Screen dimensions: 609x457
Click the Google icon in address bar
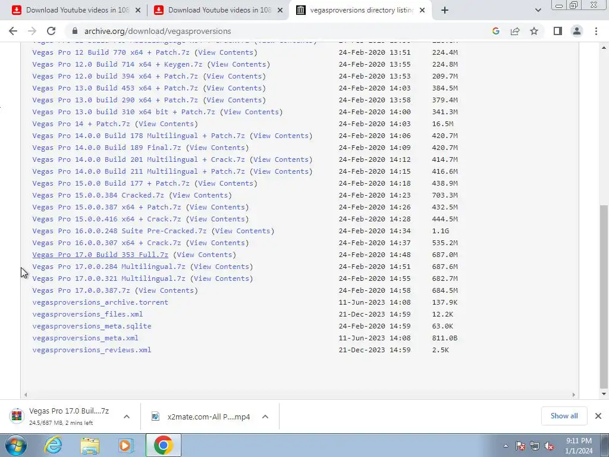[495, 31]
